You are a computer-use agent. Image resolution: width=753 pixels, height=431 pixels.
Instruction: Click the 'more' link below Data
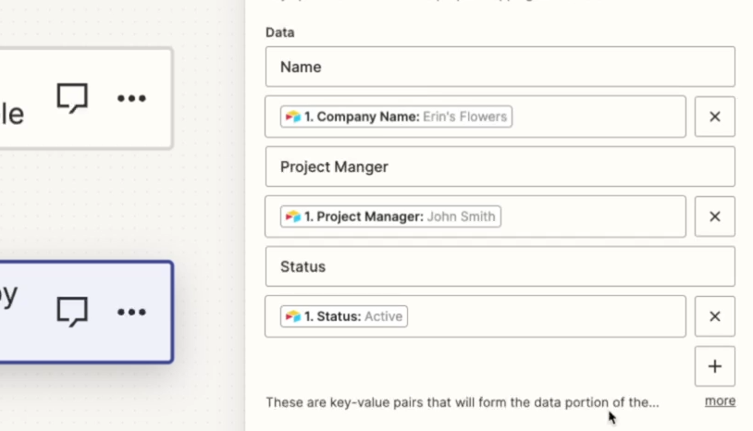coord(720,400)
